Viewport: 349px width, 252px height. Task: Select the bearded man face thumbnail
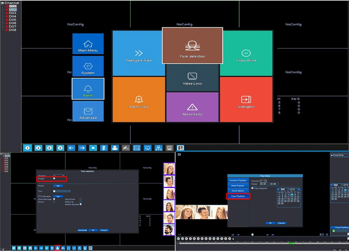(169, 230)
